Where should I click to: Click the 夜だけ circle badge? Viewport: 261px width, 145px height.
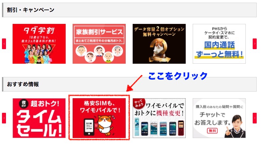point(24,104)
